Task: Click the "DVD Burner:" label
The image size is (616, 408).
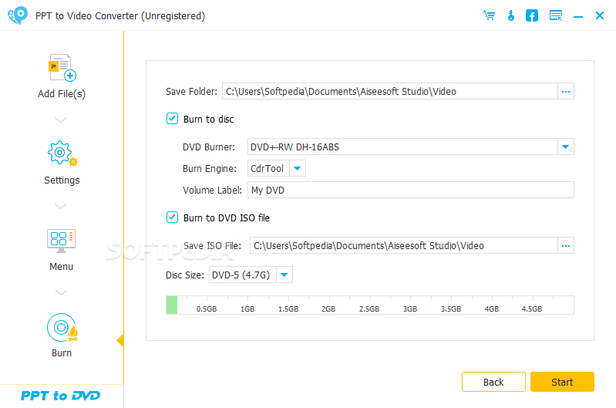Action: 209,147
